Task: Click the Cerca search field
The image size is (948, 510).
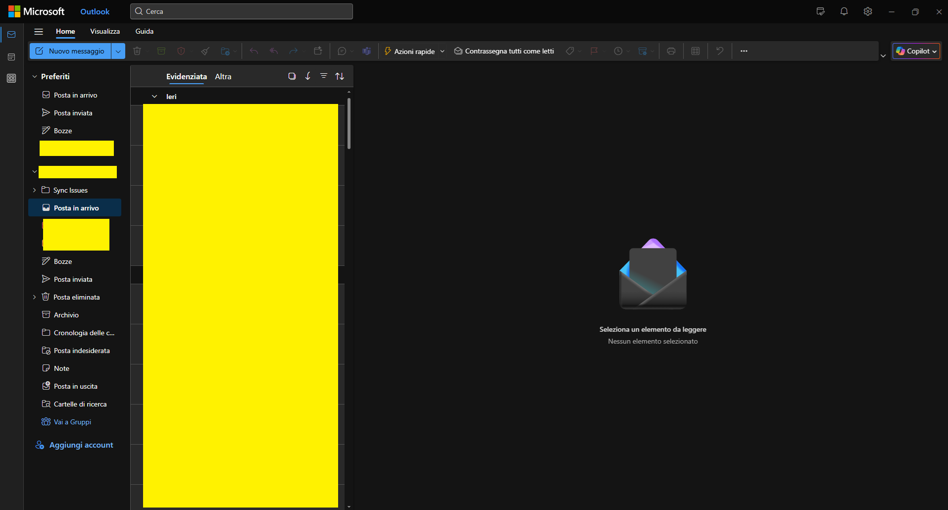Action: pyautogui.click(x=242, y=11)
